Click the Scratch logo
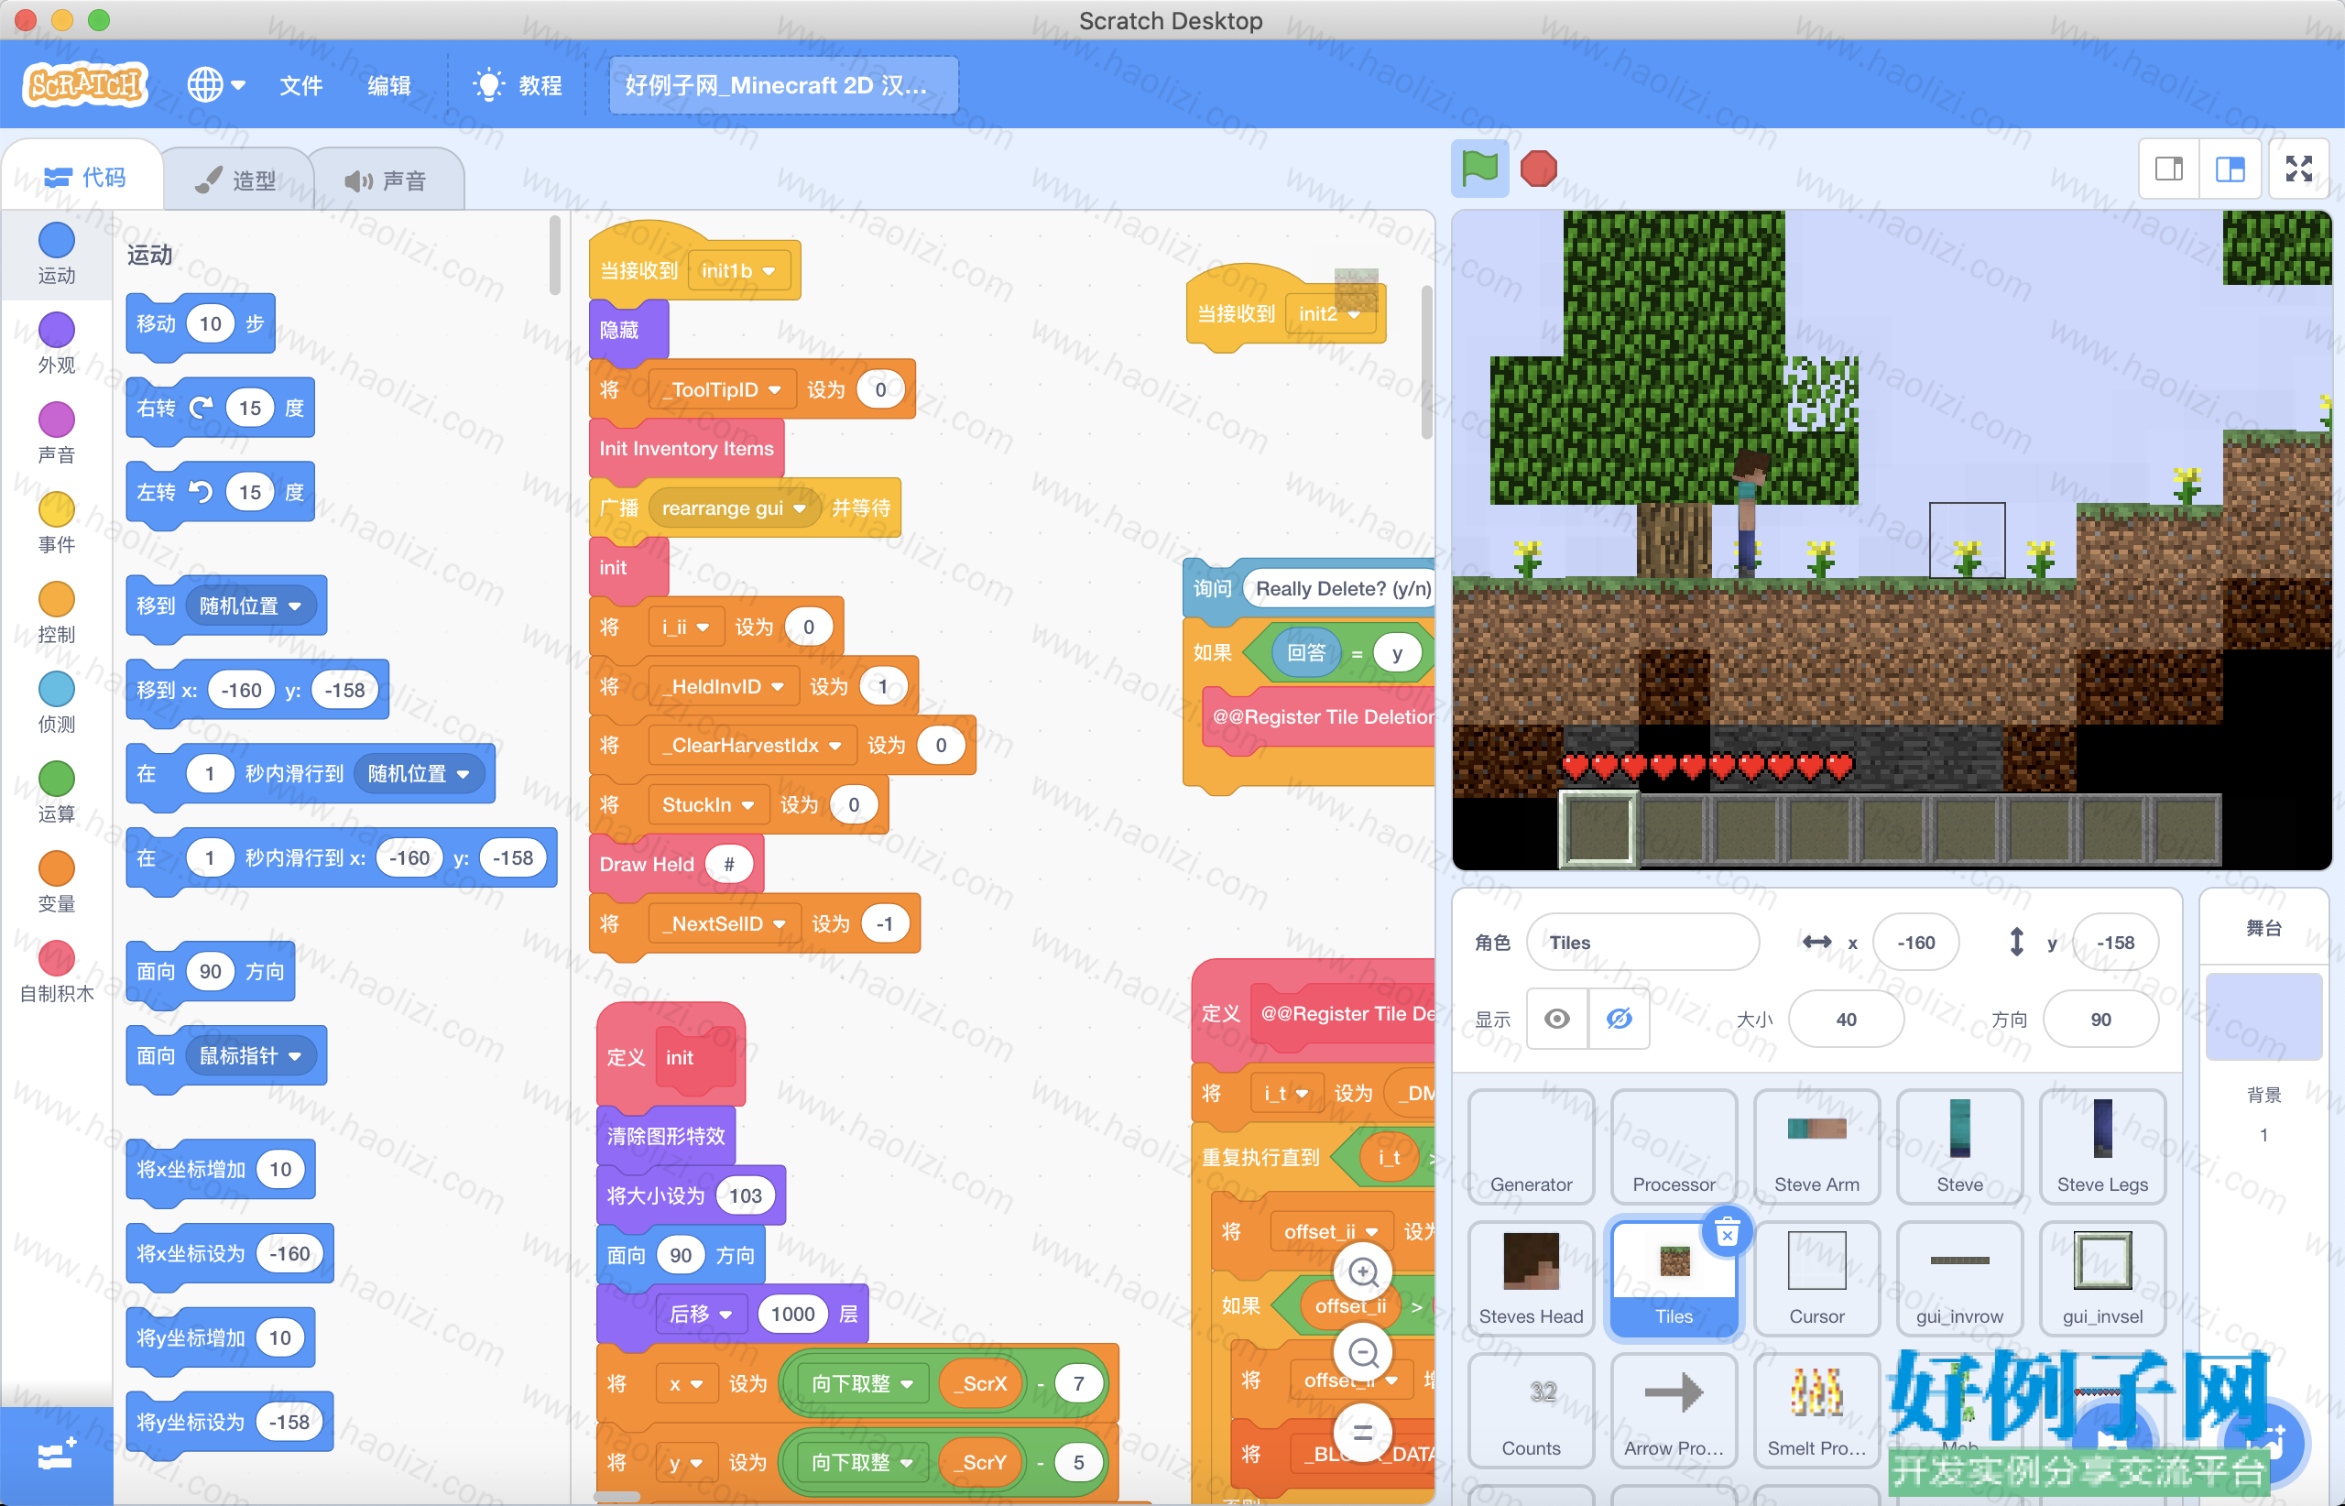 pos(85,85)
